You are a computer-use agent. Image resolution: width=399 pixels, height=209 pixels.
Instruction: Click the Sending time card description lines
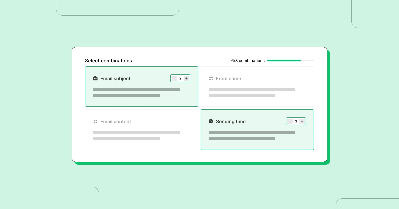252,136
